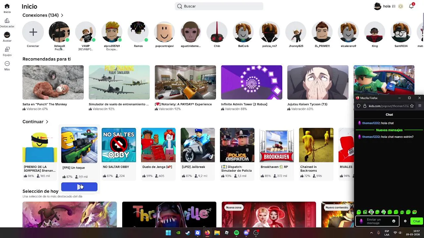Viewport: 424px width, 238px height.
Task: Bookmark kick.com page with star icon
Action: (x=412, y=106)
